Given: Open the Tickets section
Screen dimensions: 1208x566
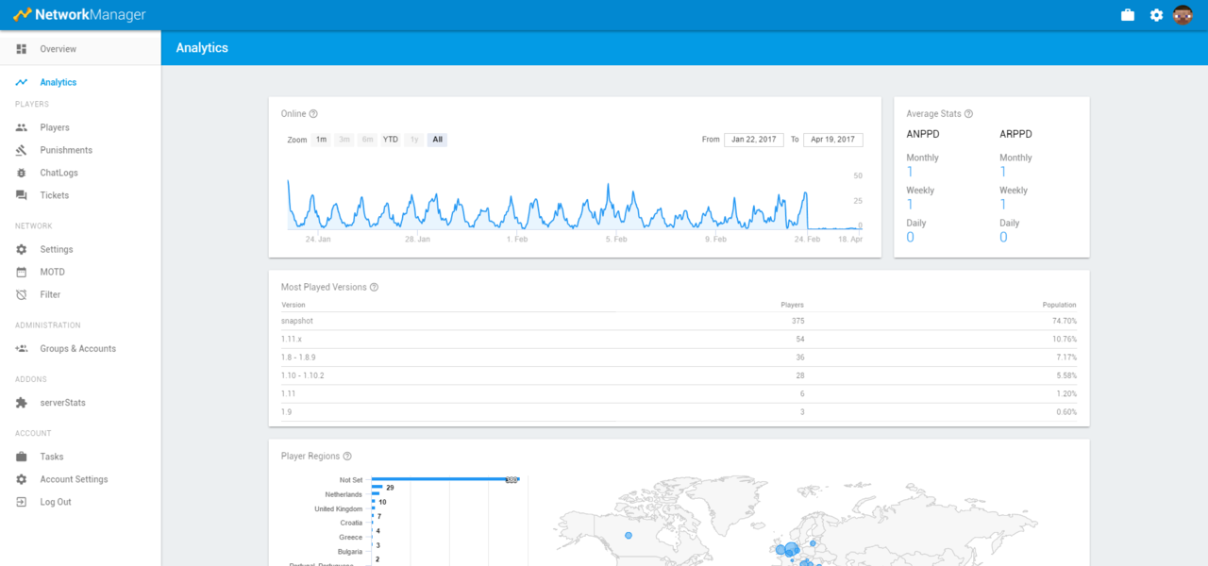Looking at the screenshot, I should coord(54,195).
